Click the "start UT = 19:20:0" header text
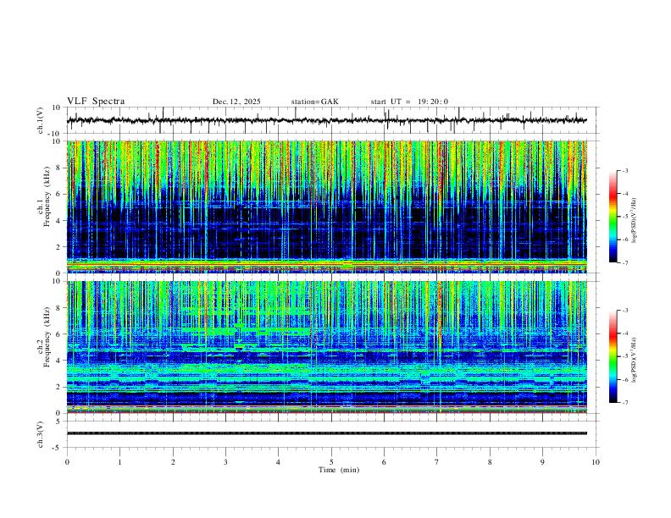This screenshot has height=518, width=671. [409, 102]
